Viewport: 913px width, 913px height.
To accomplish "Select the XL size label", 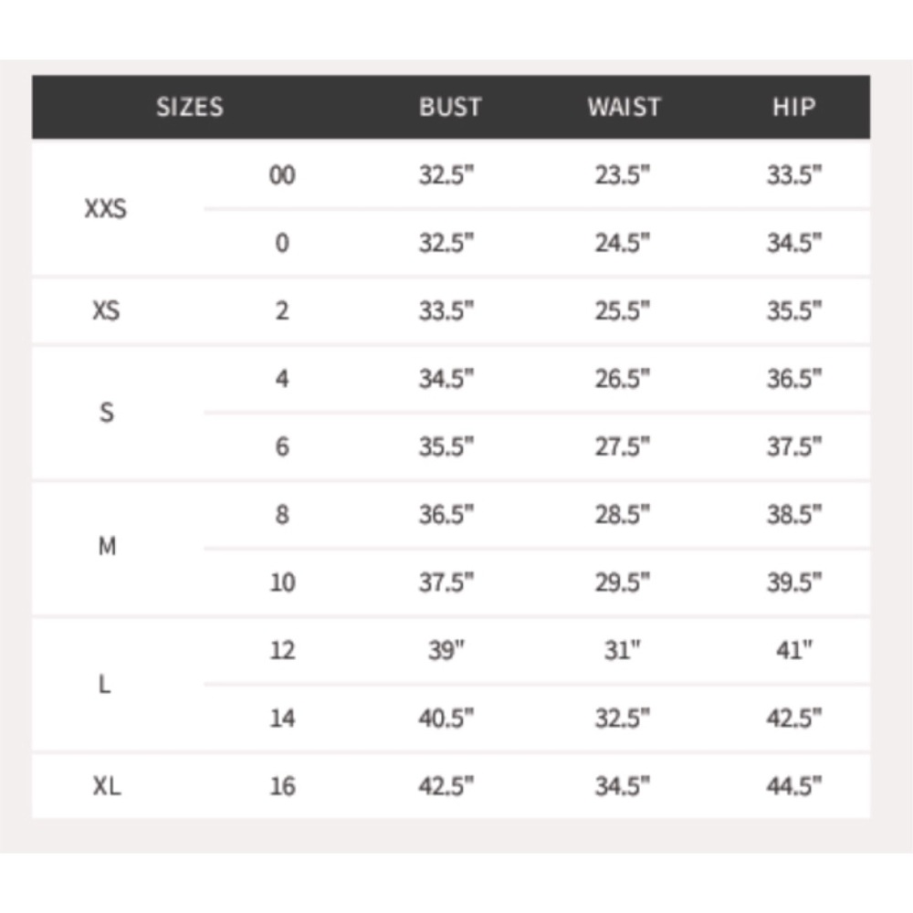I will click(106, 785).
